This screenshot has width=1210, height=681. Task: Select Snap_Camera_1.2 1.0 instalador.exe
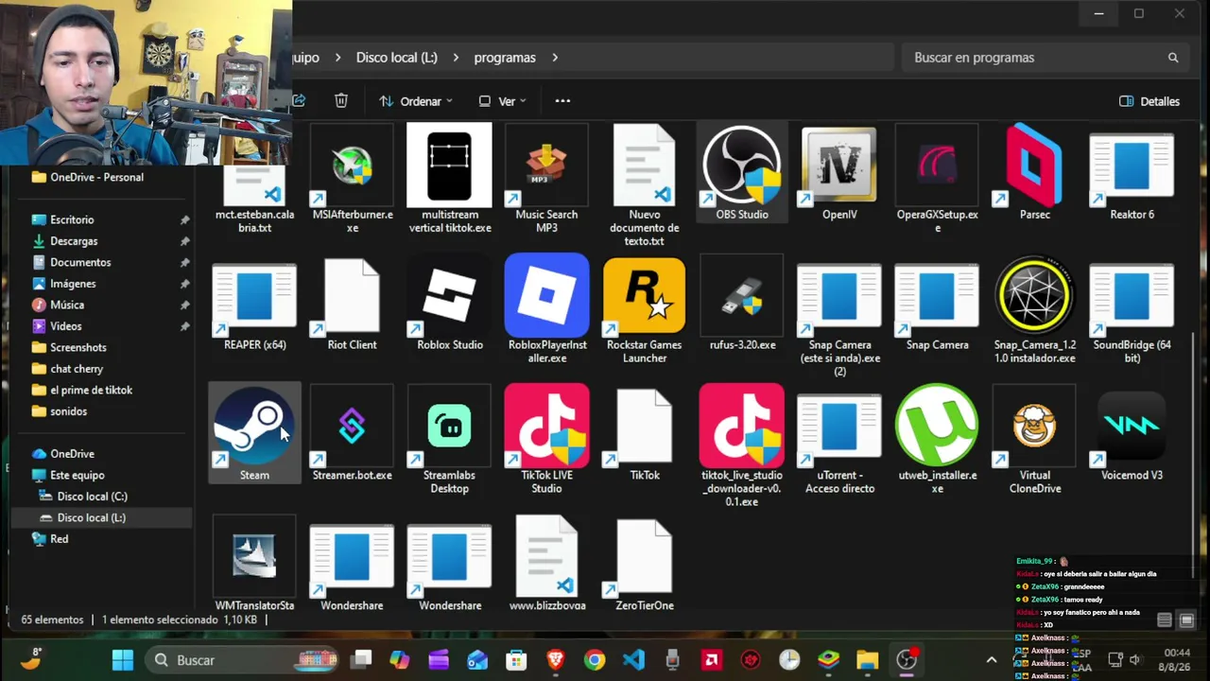point(1034,309)
